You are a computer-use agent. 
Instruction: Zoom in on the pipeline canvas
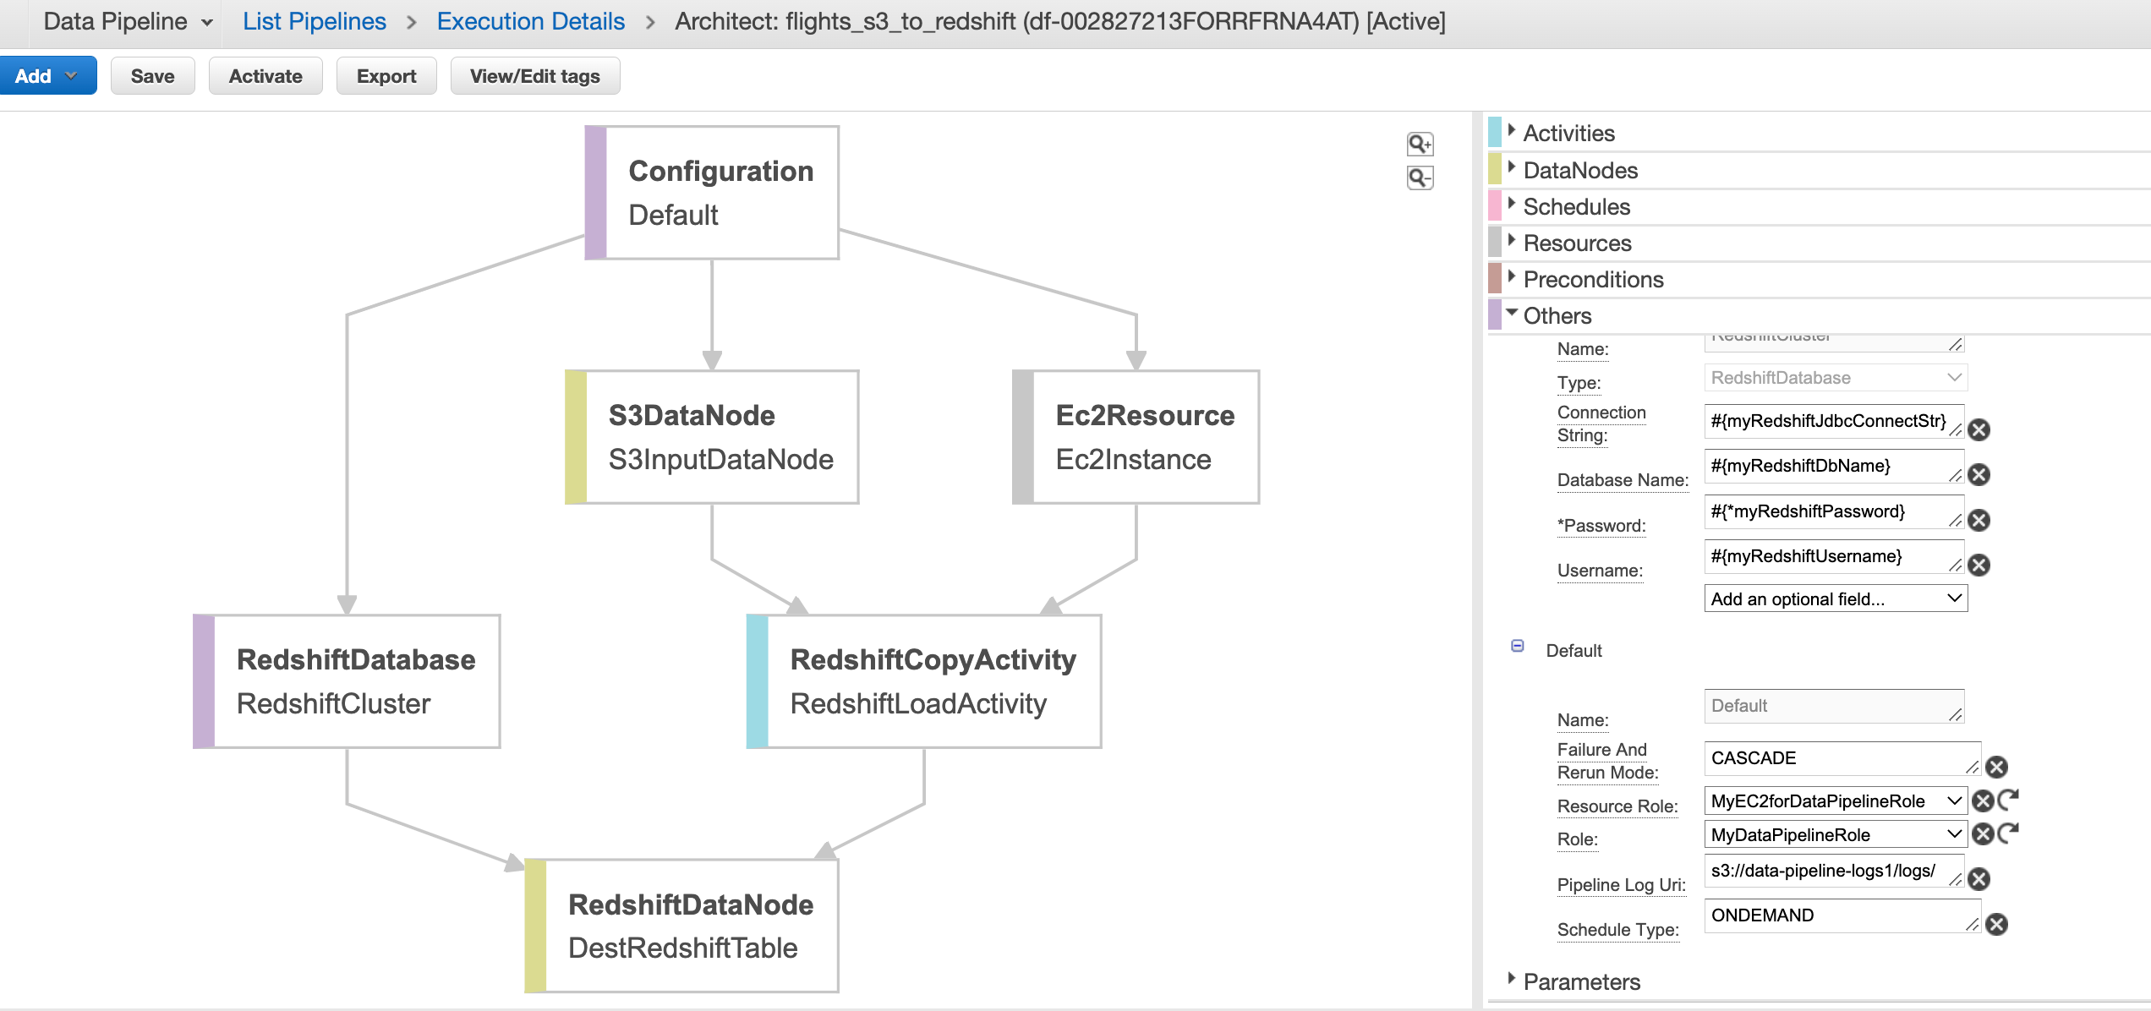pyautogui.click(x=1420, y=145)
